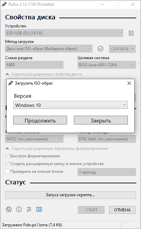Open the About information icon

point(19,209)
